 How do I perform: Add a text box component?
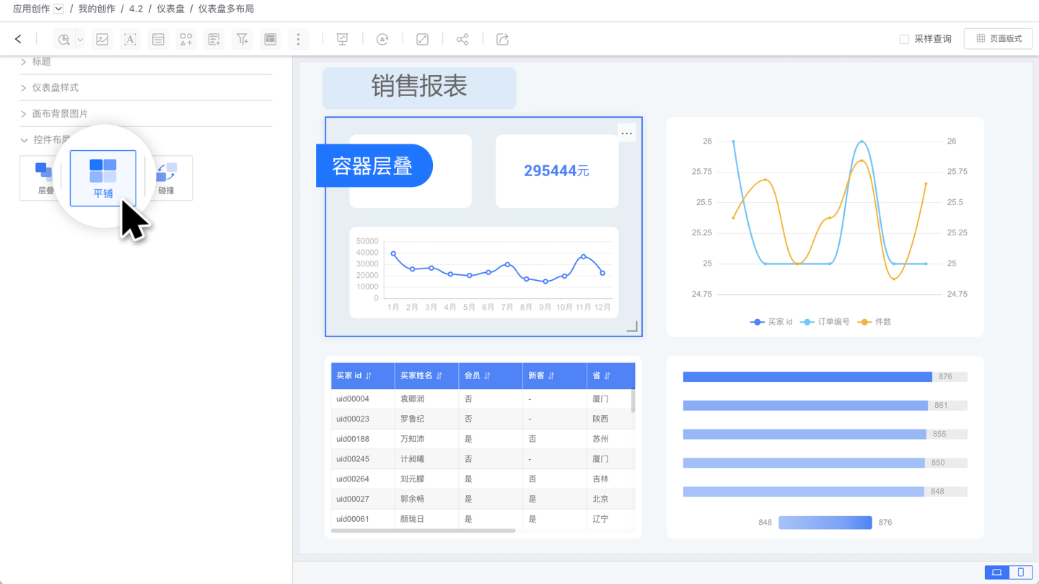coord(130,39)
